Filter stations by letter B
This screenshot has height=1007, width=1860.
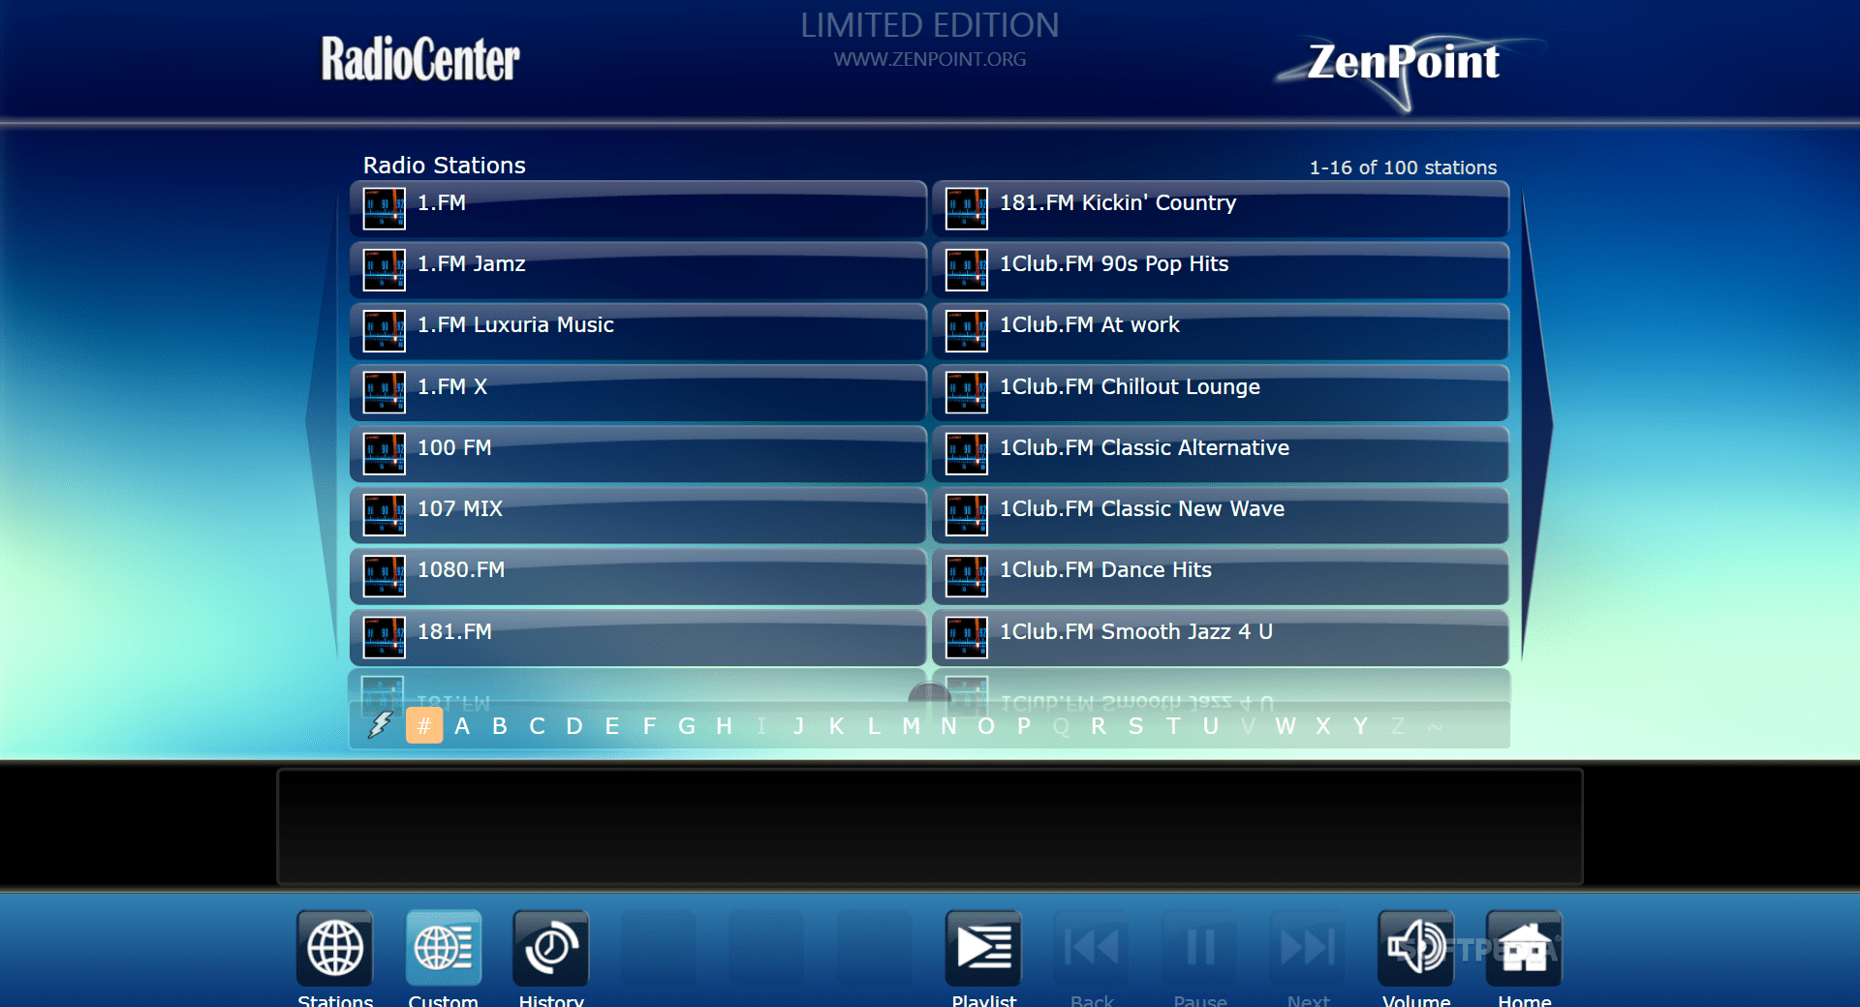coord(500,726)
